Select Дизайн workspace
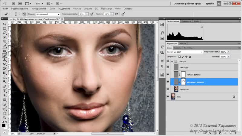The height and width of the screenshot is (136, 242). pos(210,4)
